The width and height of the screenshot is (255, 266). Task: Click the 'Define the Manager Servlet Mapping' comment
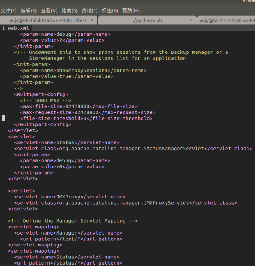point(73,221)
